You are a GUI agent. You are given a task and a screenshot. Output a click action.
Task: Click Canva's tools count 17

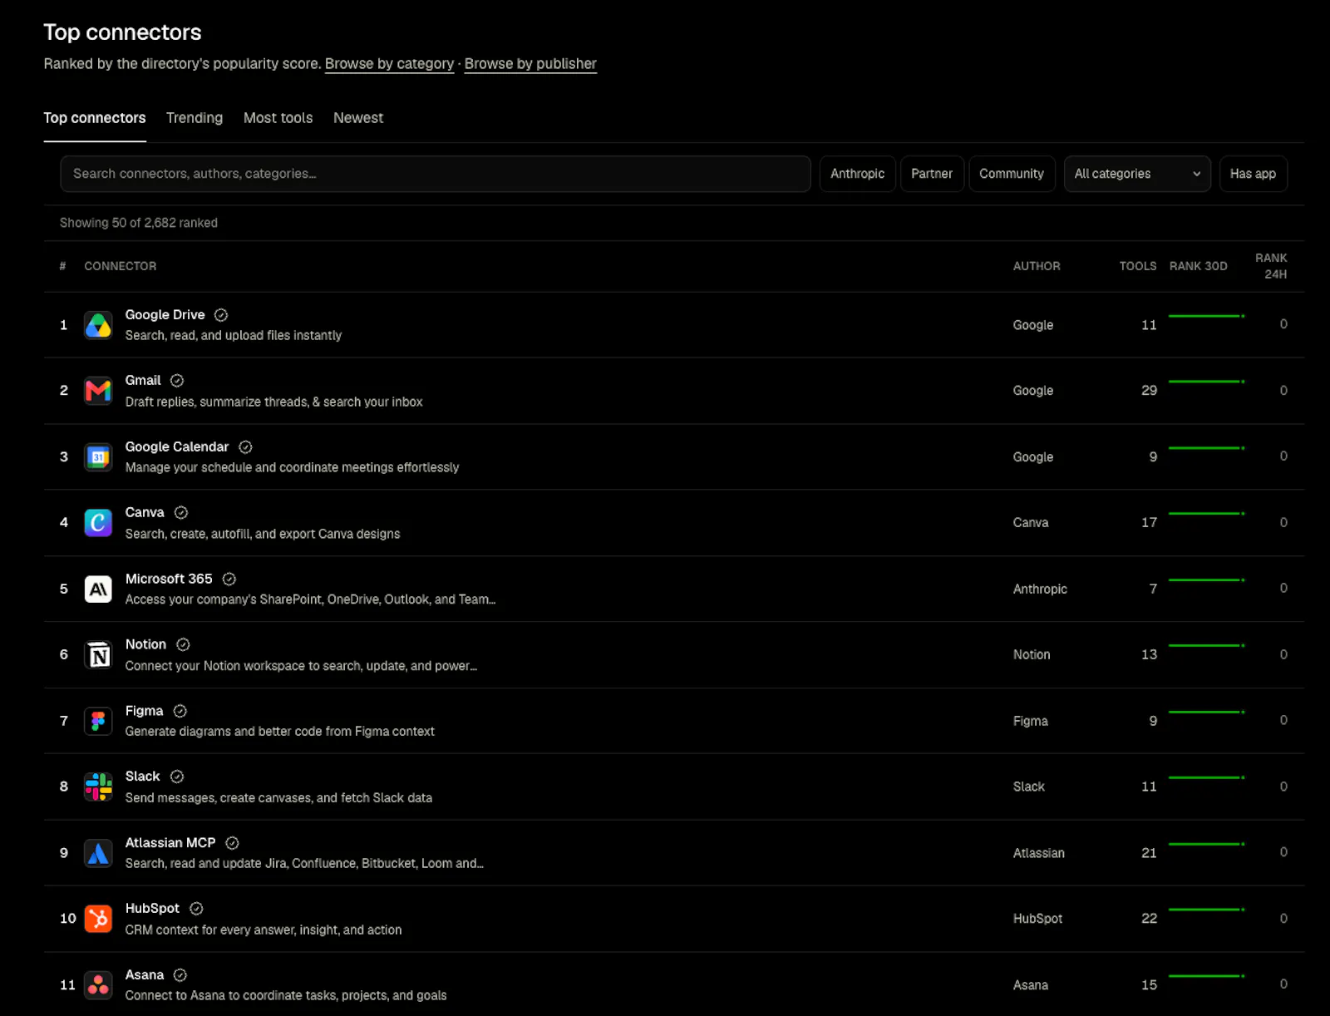[x=1149, y=523]
